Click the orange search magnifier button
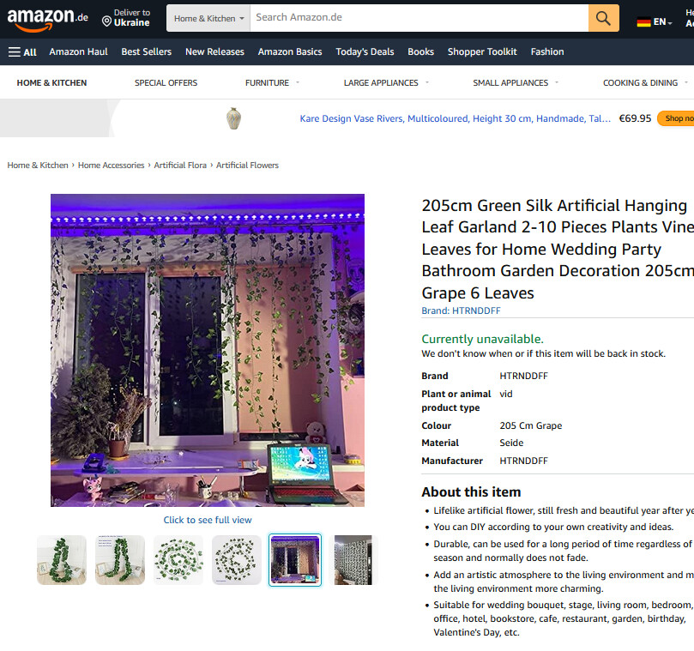Viewport: 694px width, 651px height. click(x=603, y=18)
